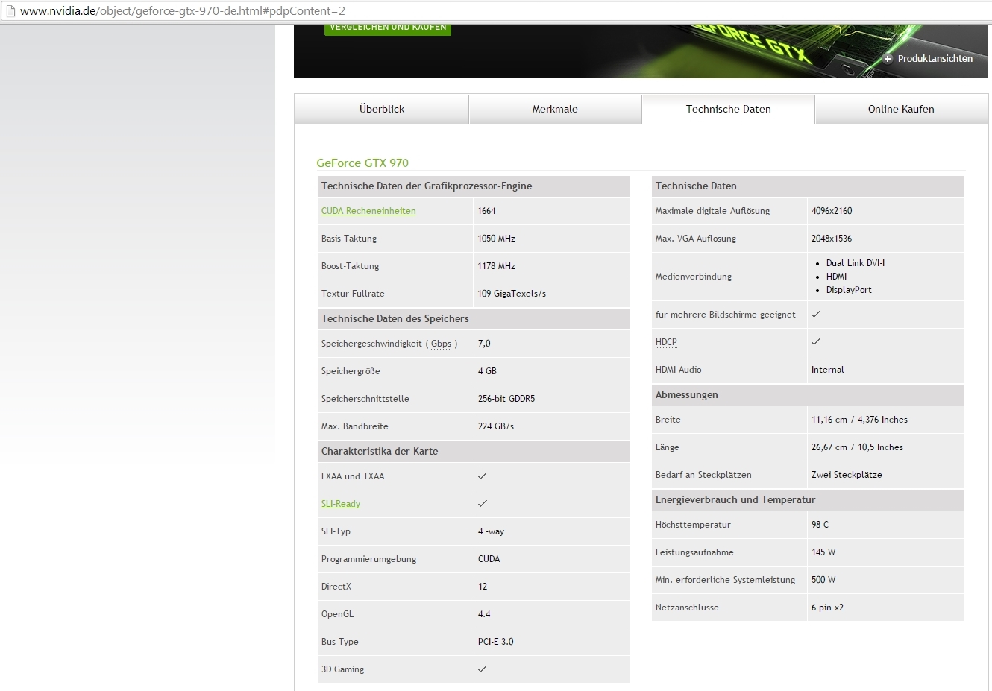Click the VGA abbreviation in Max. VGA Auflösung

click(x=685, y=239)
